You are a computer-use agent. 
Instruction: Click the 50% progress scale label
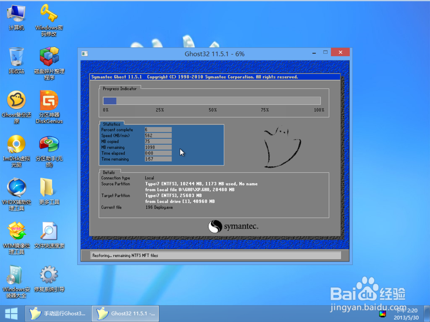click(212, 110)
